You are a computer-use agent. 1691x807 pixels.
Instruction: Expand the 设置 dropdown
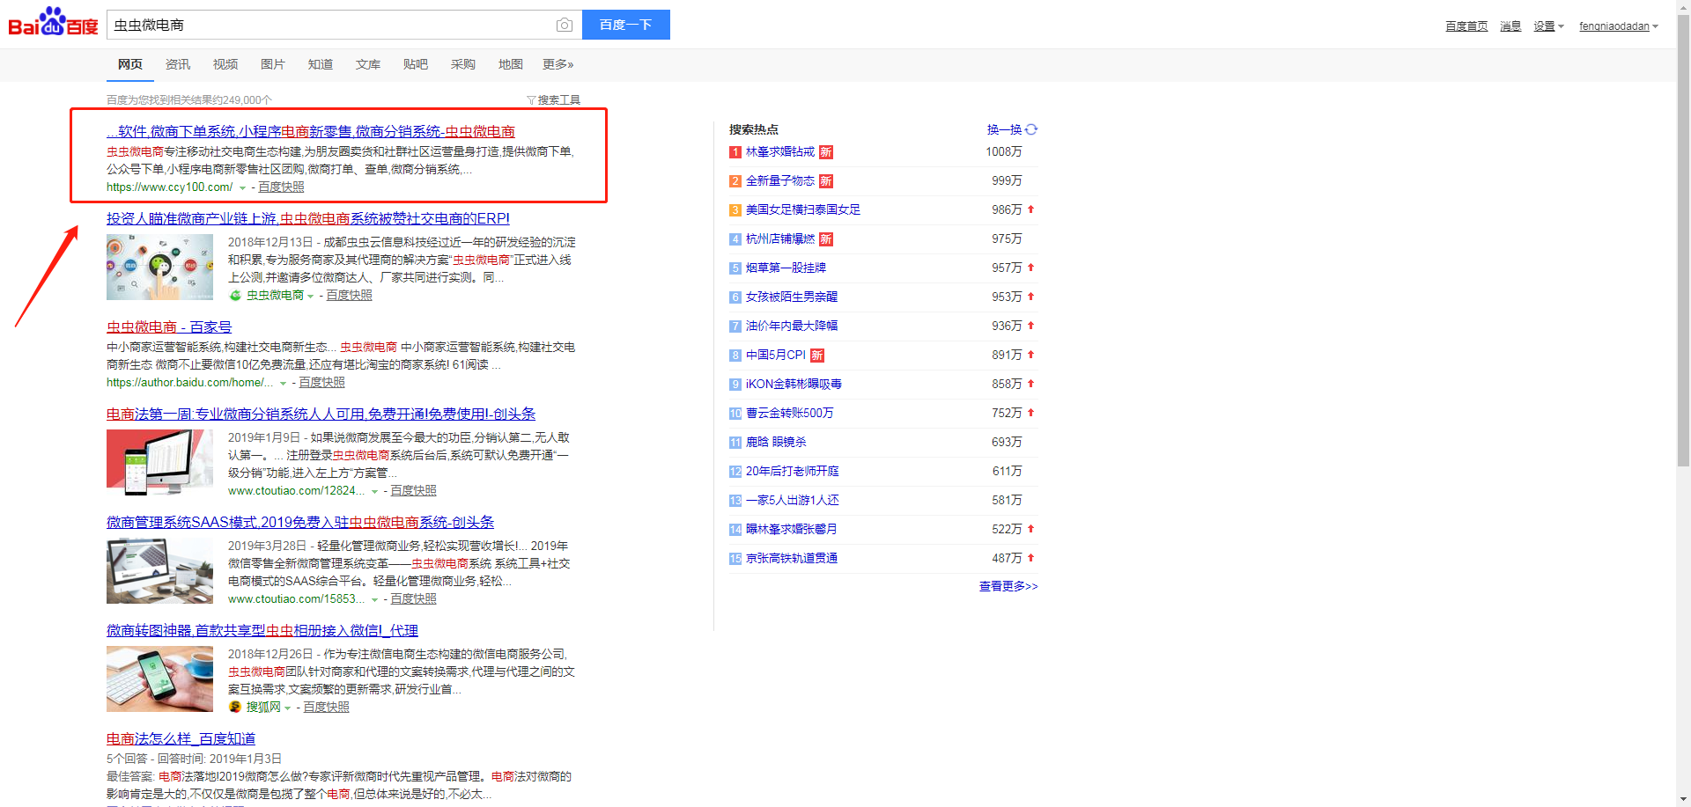(x=1548, y=26)
